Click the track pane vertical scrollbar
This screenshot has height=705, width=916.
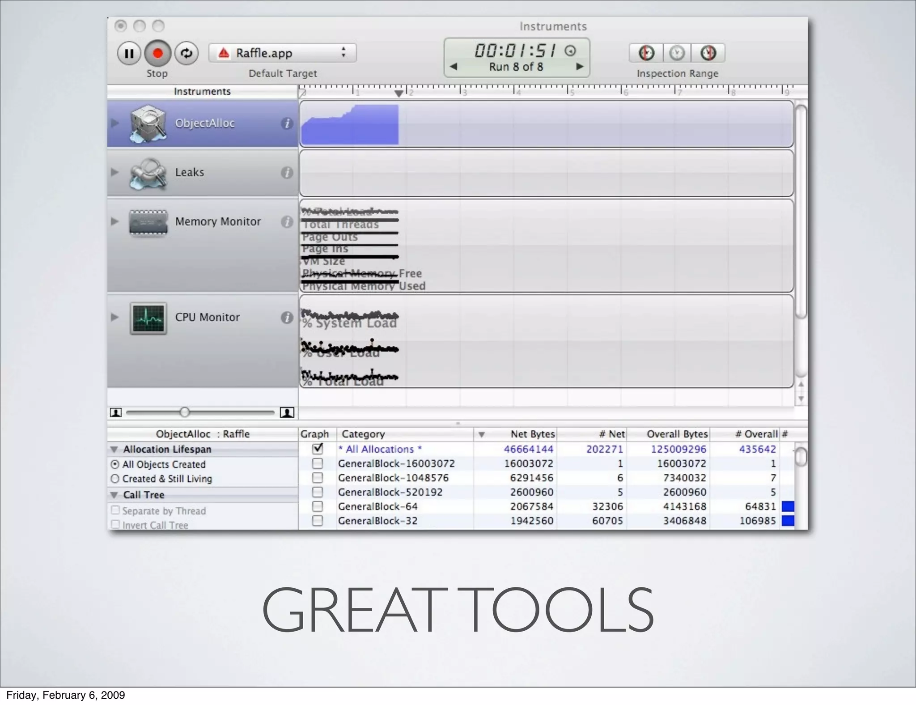coord(801,212)
